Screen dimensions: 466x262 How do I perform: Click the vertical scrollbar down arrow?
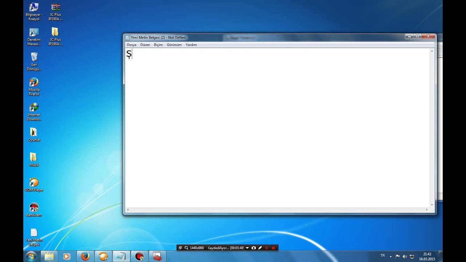click(432, 205)
